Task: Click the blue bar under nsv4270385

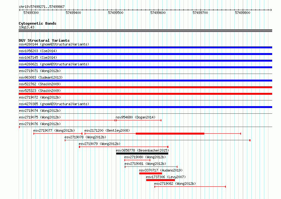Action: (145, 107)
